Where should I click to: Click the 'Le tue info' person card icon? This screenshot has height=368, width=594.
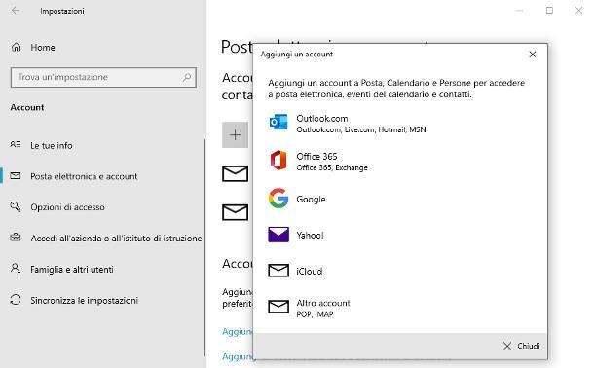pyautogui.click(x=16, y=144)
